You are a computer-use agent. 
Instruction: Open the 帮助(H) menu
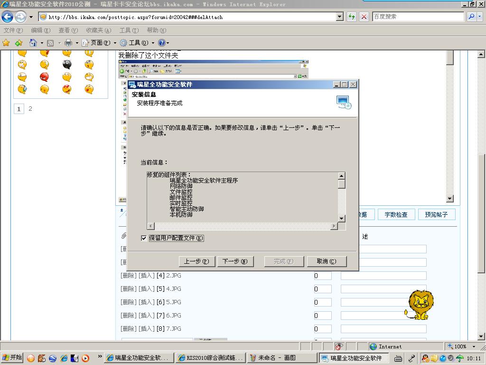tap(157, 30)
